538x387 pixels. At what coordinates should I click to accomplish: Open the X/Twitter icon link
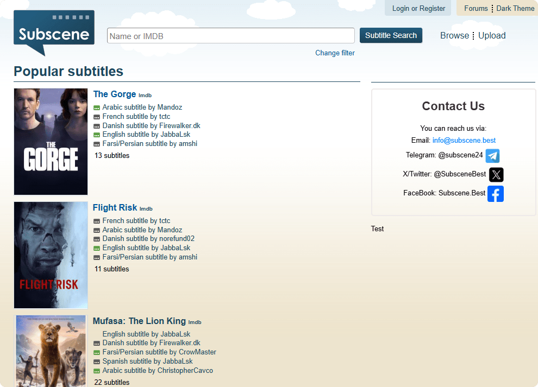(x=496, y=175)
